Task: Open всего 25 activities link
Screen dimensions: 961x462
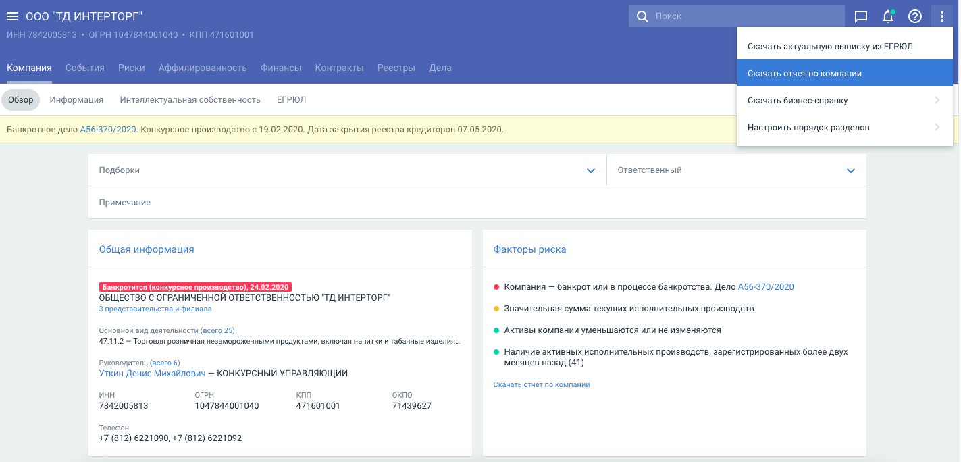Action: point(217,330)
